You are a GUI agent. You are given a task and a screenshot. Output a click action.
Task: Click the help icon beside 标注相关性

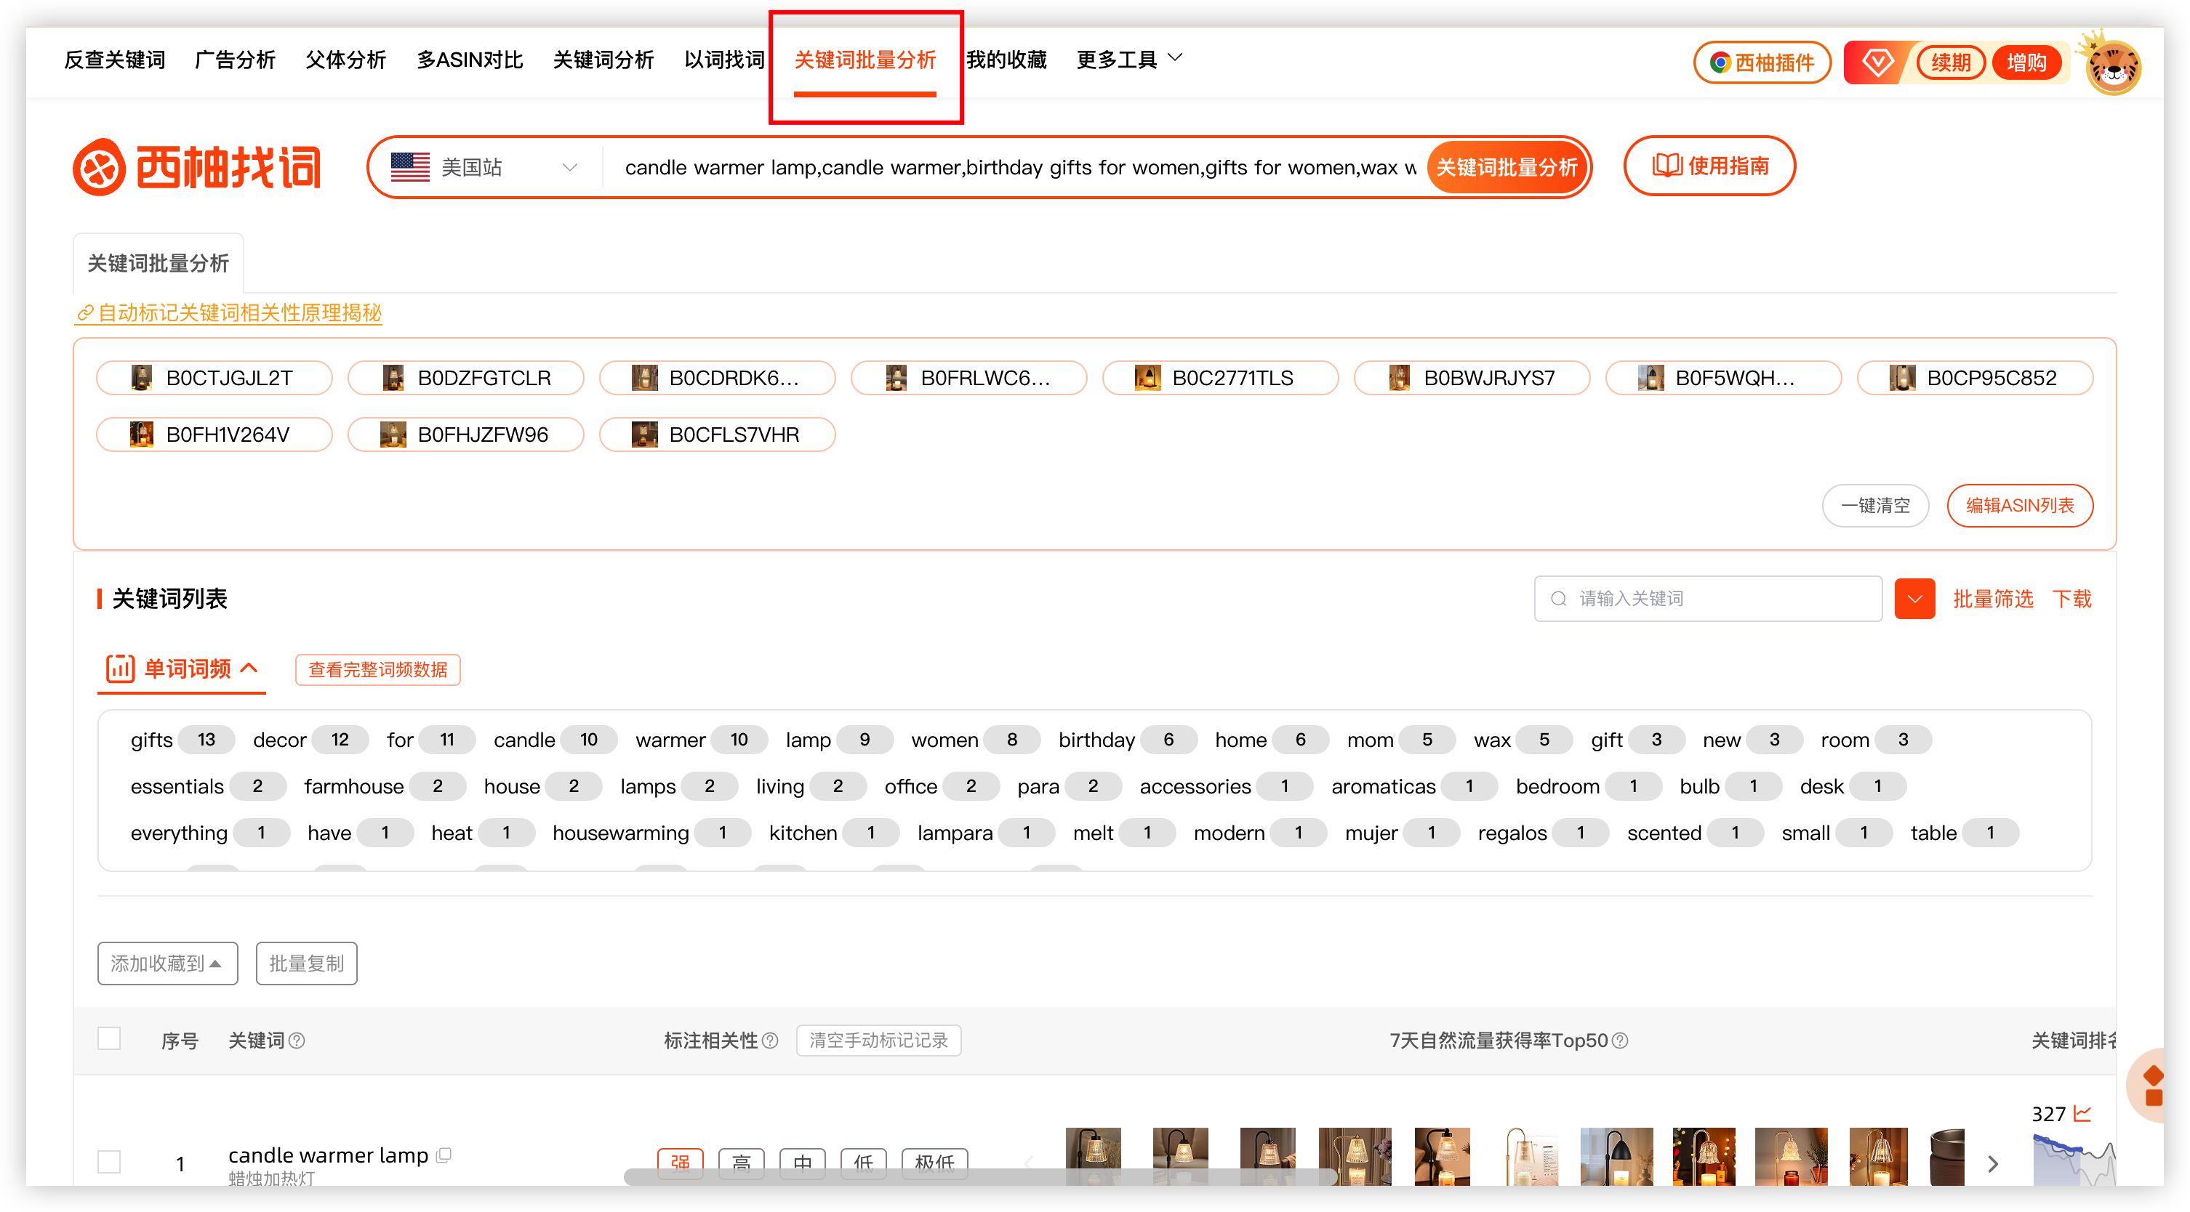pos(770,1041)
